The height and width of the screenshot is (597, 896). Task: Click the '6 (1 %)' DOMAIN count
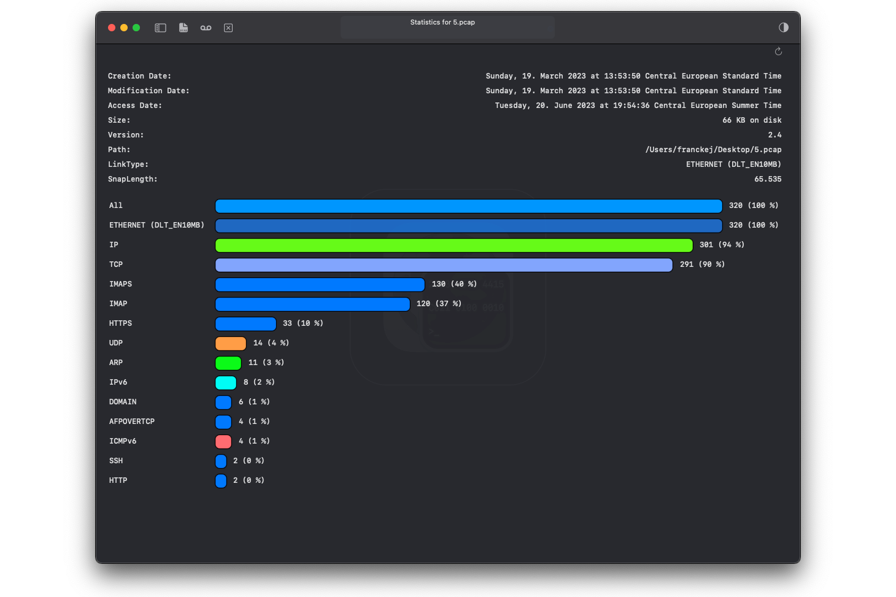tap(254, 402)
